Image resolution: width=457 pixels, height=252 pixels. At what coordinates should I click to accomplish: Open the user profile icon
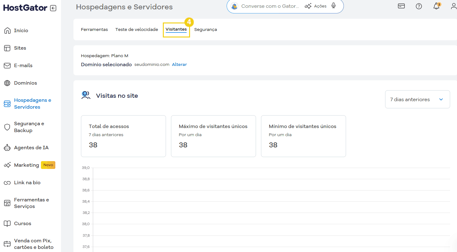(x=454, y=6)
